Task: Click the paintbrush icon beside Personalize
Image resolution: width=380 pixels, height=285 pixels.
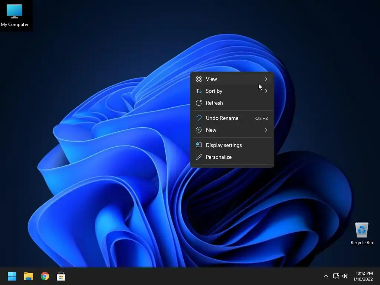Action: click(199, 157)
